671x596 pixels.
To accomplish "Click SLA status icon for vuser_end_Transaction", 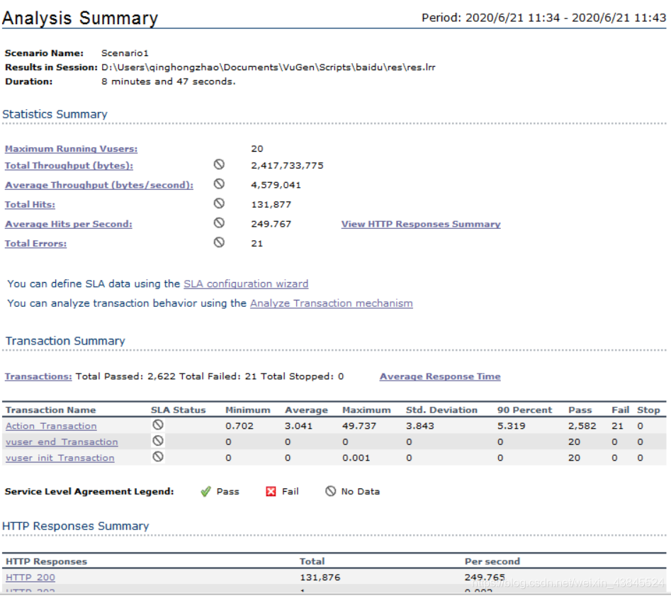I will tap(158, 441).
